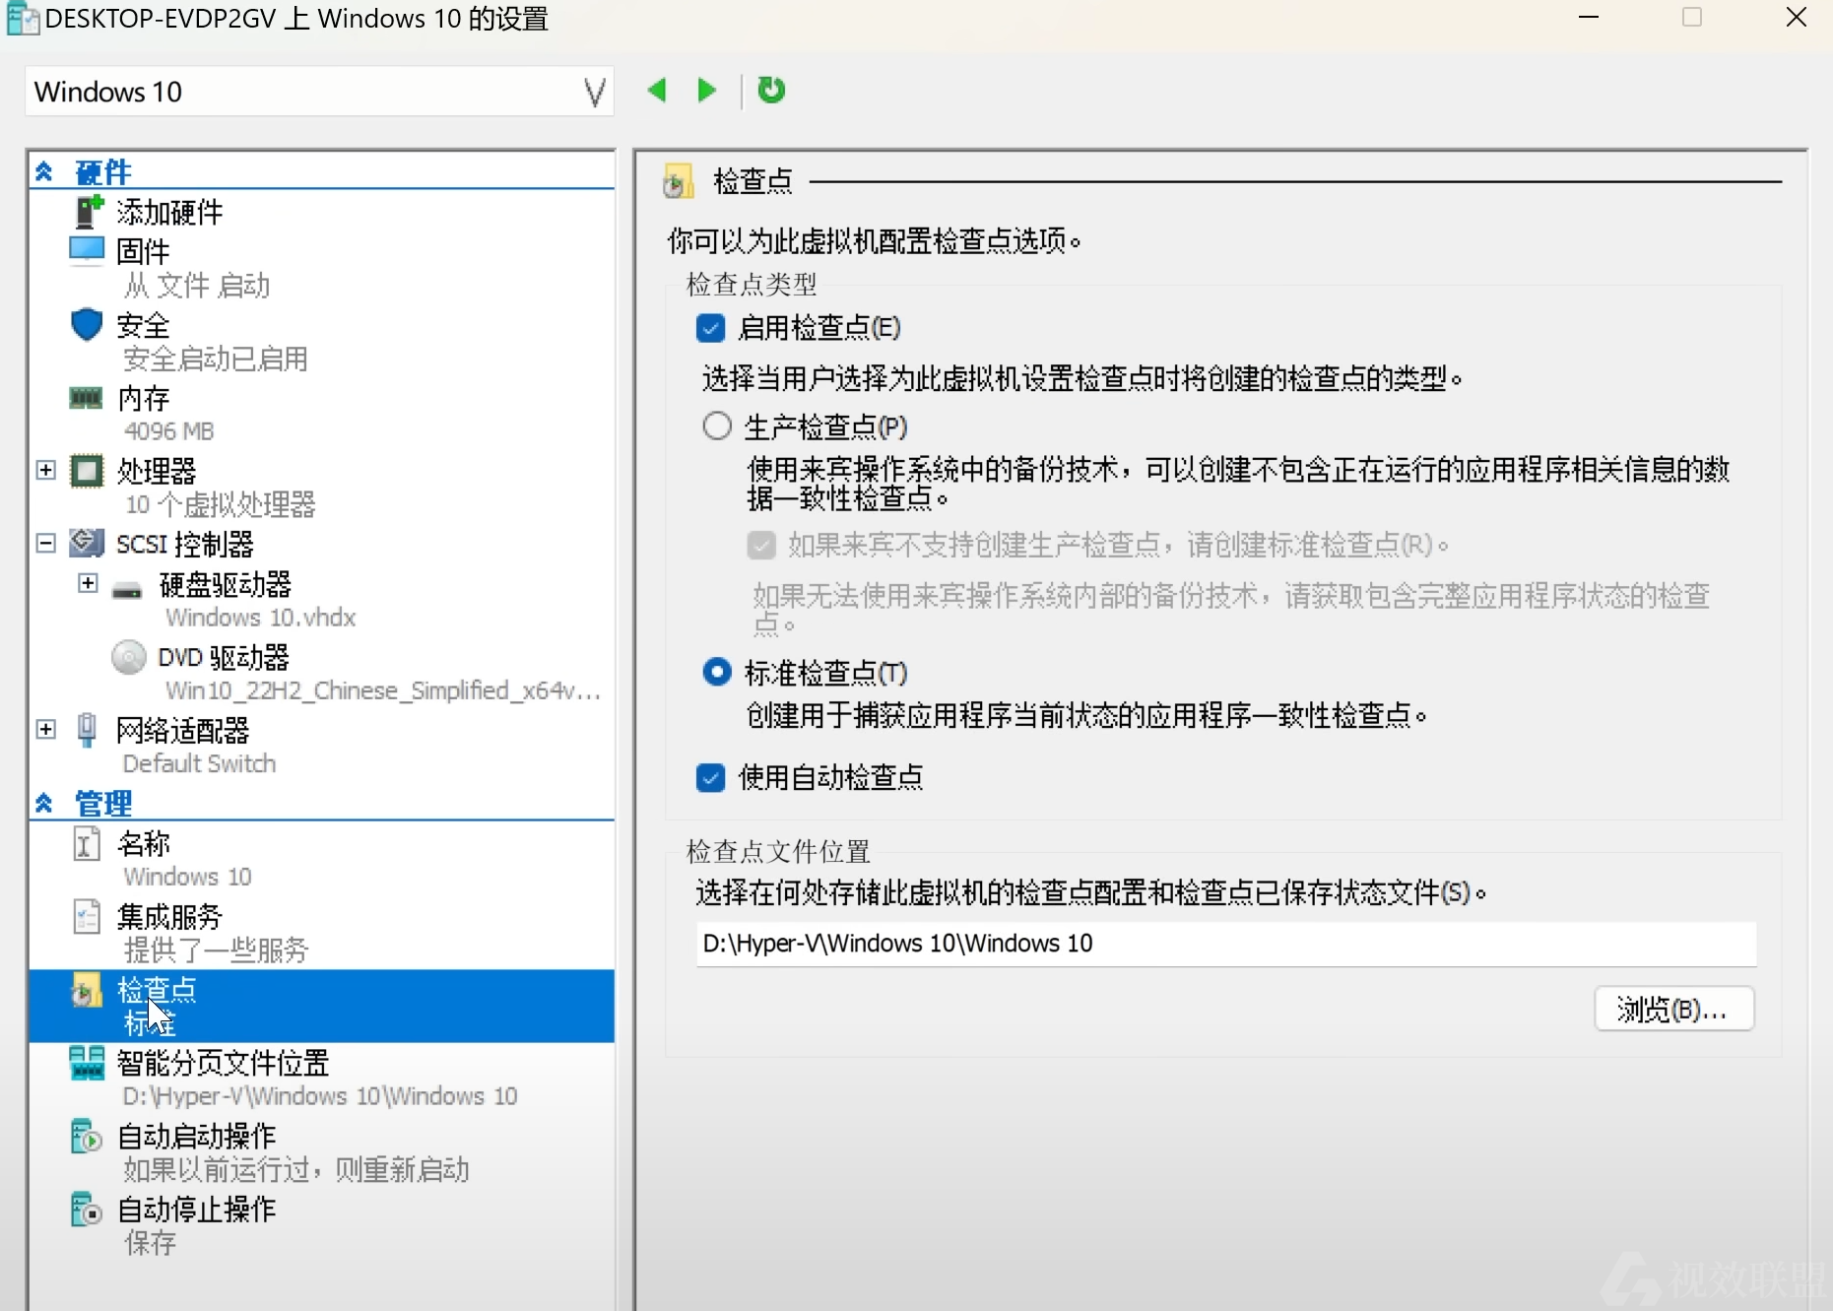Click the 10 个虚拟处理器 text
Image resolution: width=1833 pixels, height=1311 pixels.
220,504
